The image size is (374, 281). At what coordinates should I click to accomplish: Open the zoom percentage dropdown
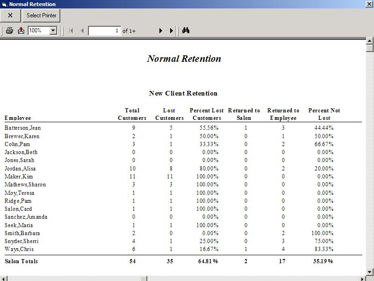pos(53,30)
